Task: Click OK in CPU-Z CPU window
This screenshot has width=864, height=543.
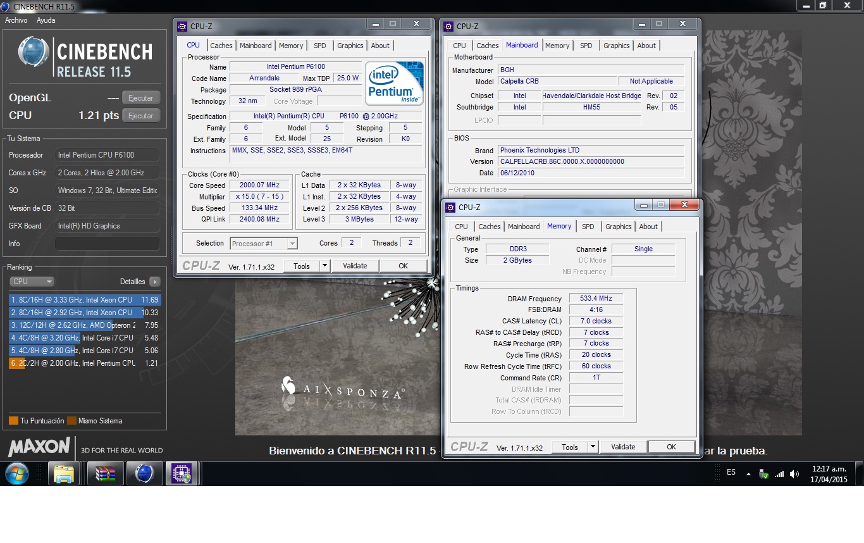Action: point(403,266)
